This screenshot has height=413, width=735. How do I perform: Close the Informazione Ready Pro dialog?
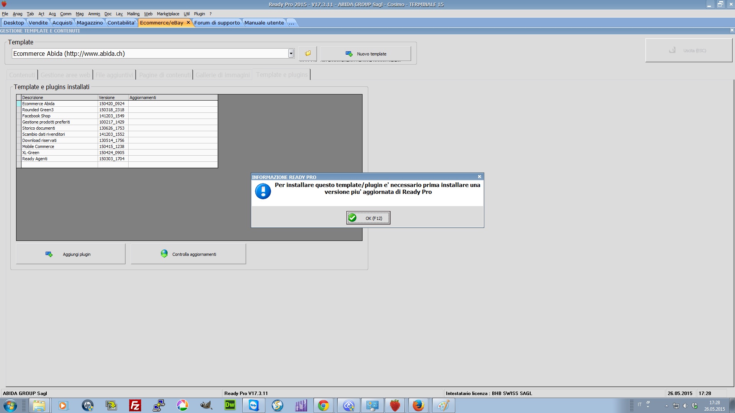point(479,177)
